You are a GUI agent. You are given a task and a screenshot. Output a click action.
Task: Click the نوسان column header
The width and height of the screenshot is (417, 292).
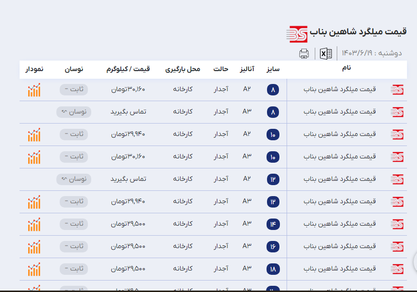[x=74, y=69]
